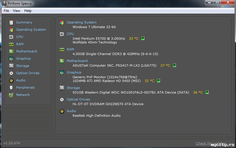Image resolution: width=236 pixels, height=148 pixels.
Task: Click 'Windows 7 Ultimate 32-bit' text
Action: tap(94, 27)
